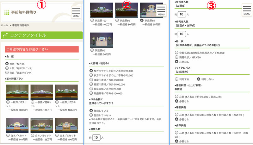Screen dimensions: 253x145
Task: Click the 家族葬50 altar image
Action: pos(102,40)
